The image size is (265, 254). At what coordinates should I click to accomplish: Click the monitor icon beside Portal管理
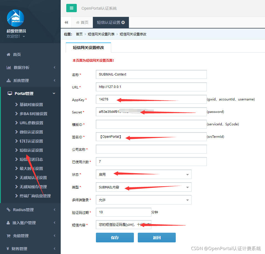(x=10, y=94)
